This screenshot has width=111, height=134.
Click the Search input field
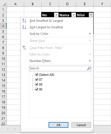click(58, 68)
